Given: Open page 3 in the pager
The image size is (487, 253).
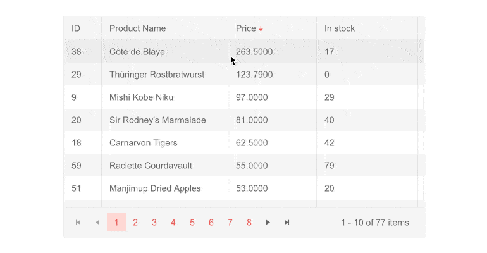Looking at the screenshot, I should point(154,222).
